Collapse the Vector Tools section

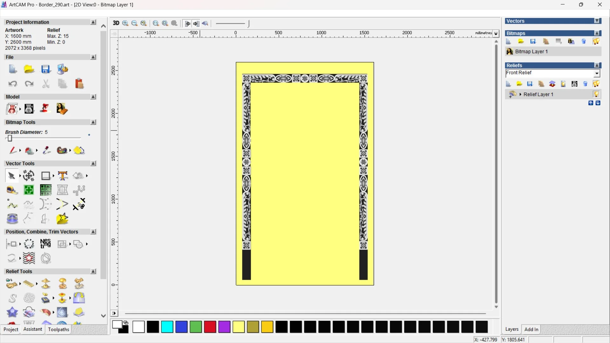(x=93, y=163)
